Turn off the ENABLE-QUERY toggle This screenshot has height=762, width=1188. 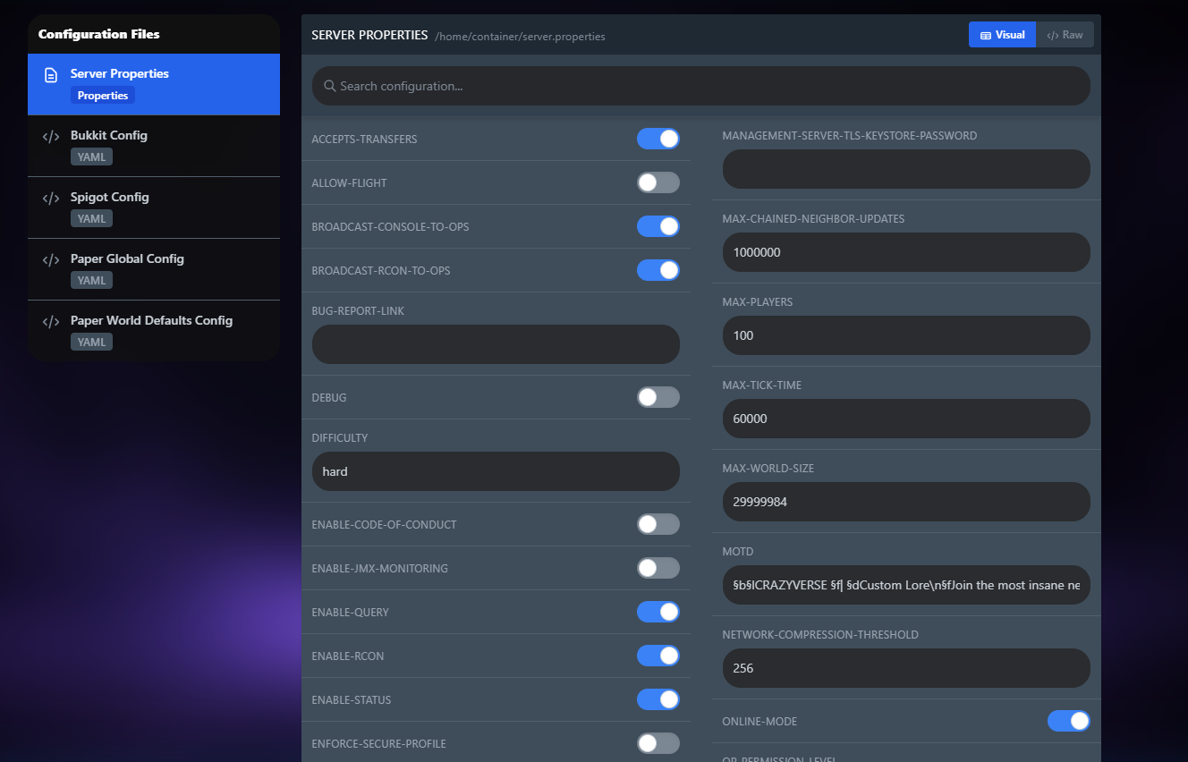coord(658,612)
